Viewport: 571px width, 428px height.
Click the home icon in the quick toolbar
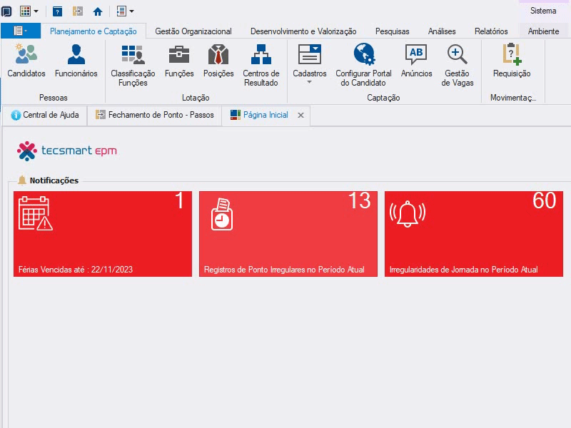pos(98,11)
